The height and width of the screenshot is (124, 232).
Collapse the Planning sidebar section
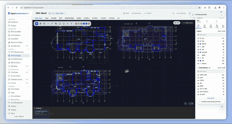pyautogui.click(x=28, y=86)
